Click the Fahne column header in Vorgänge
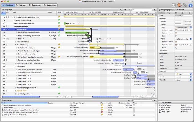194x122 pixels. click(60, 12)
